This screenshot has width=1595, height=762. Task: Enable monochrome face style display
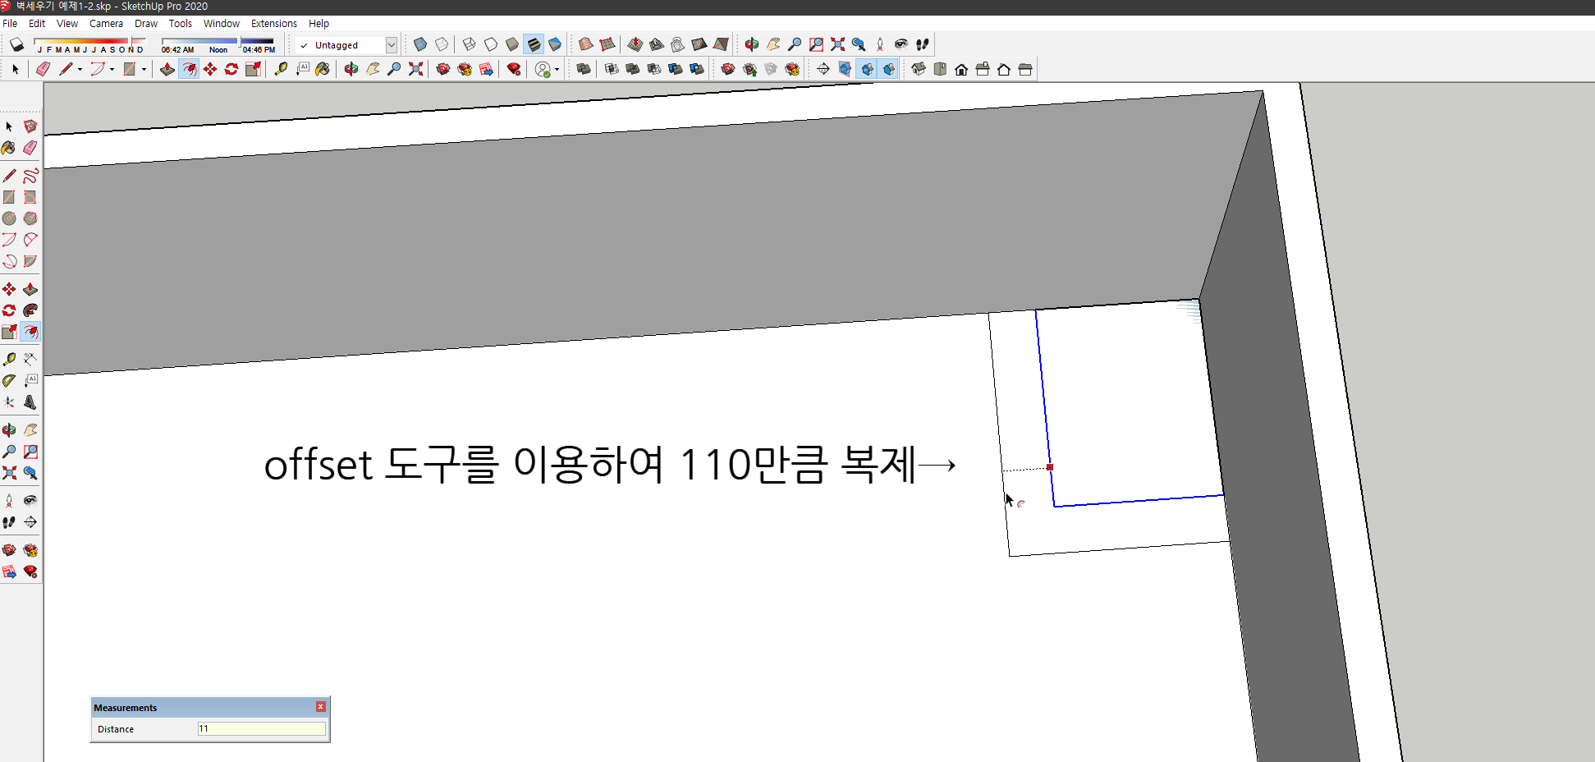pos(556,44)
